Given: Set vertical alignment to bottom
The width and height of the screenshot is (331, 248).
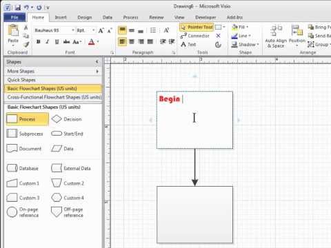Looking at the screenshot, I should point(141,30).
